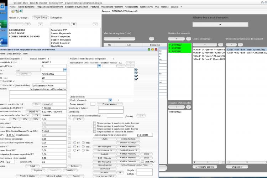267x178 pixels.
Task: Select TTC radio for provision compte inter entreprise
Action: coord(83,142)
